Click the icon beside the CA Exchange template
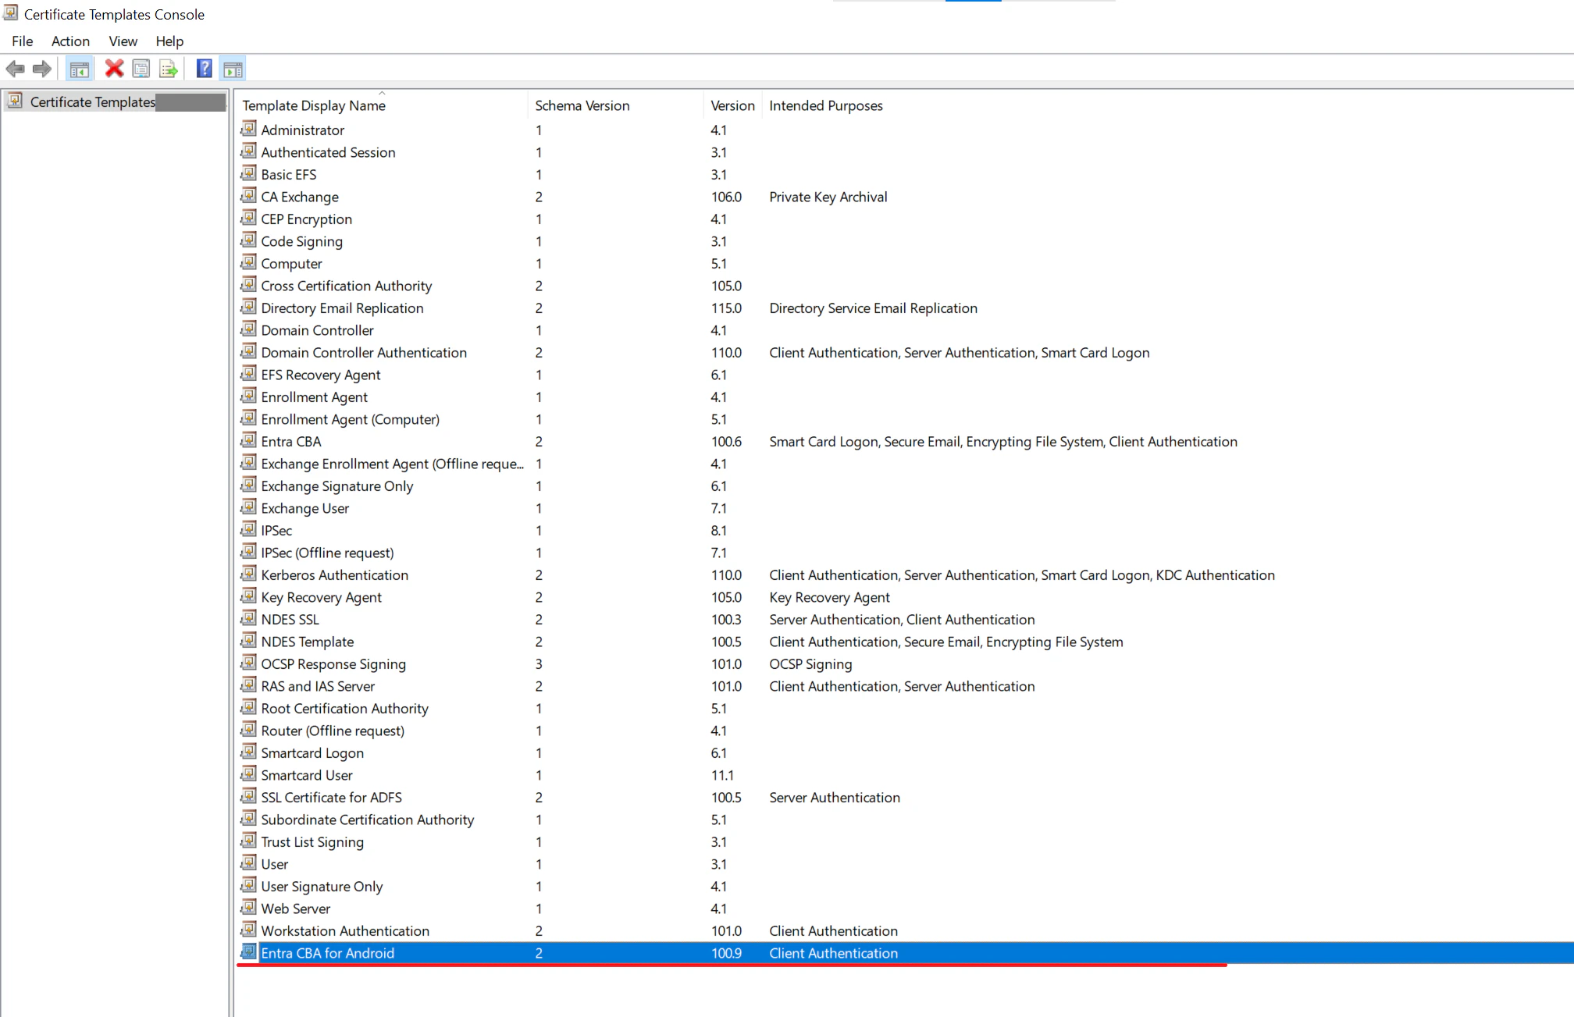The width and height of the screenshot is (1574, 1017). coord(249,196)
